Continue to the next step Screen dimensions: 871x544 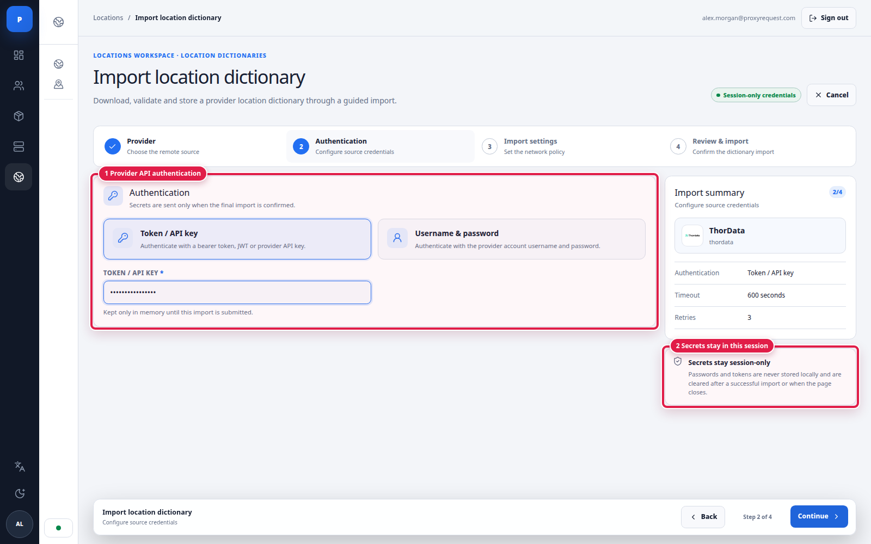(x=819, y=517)
